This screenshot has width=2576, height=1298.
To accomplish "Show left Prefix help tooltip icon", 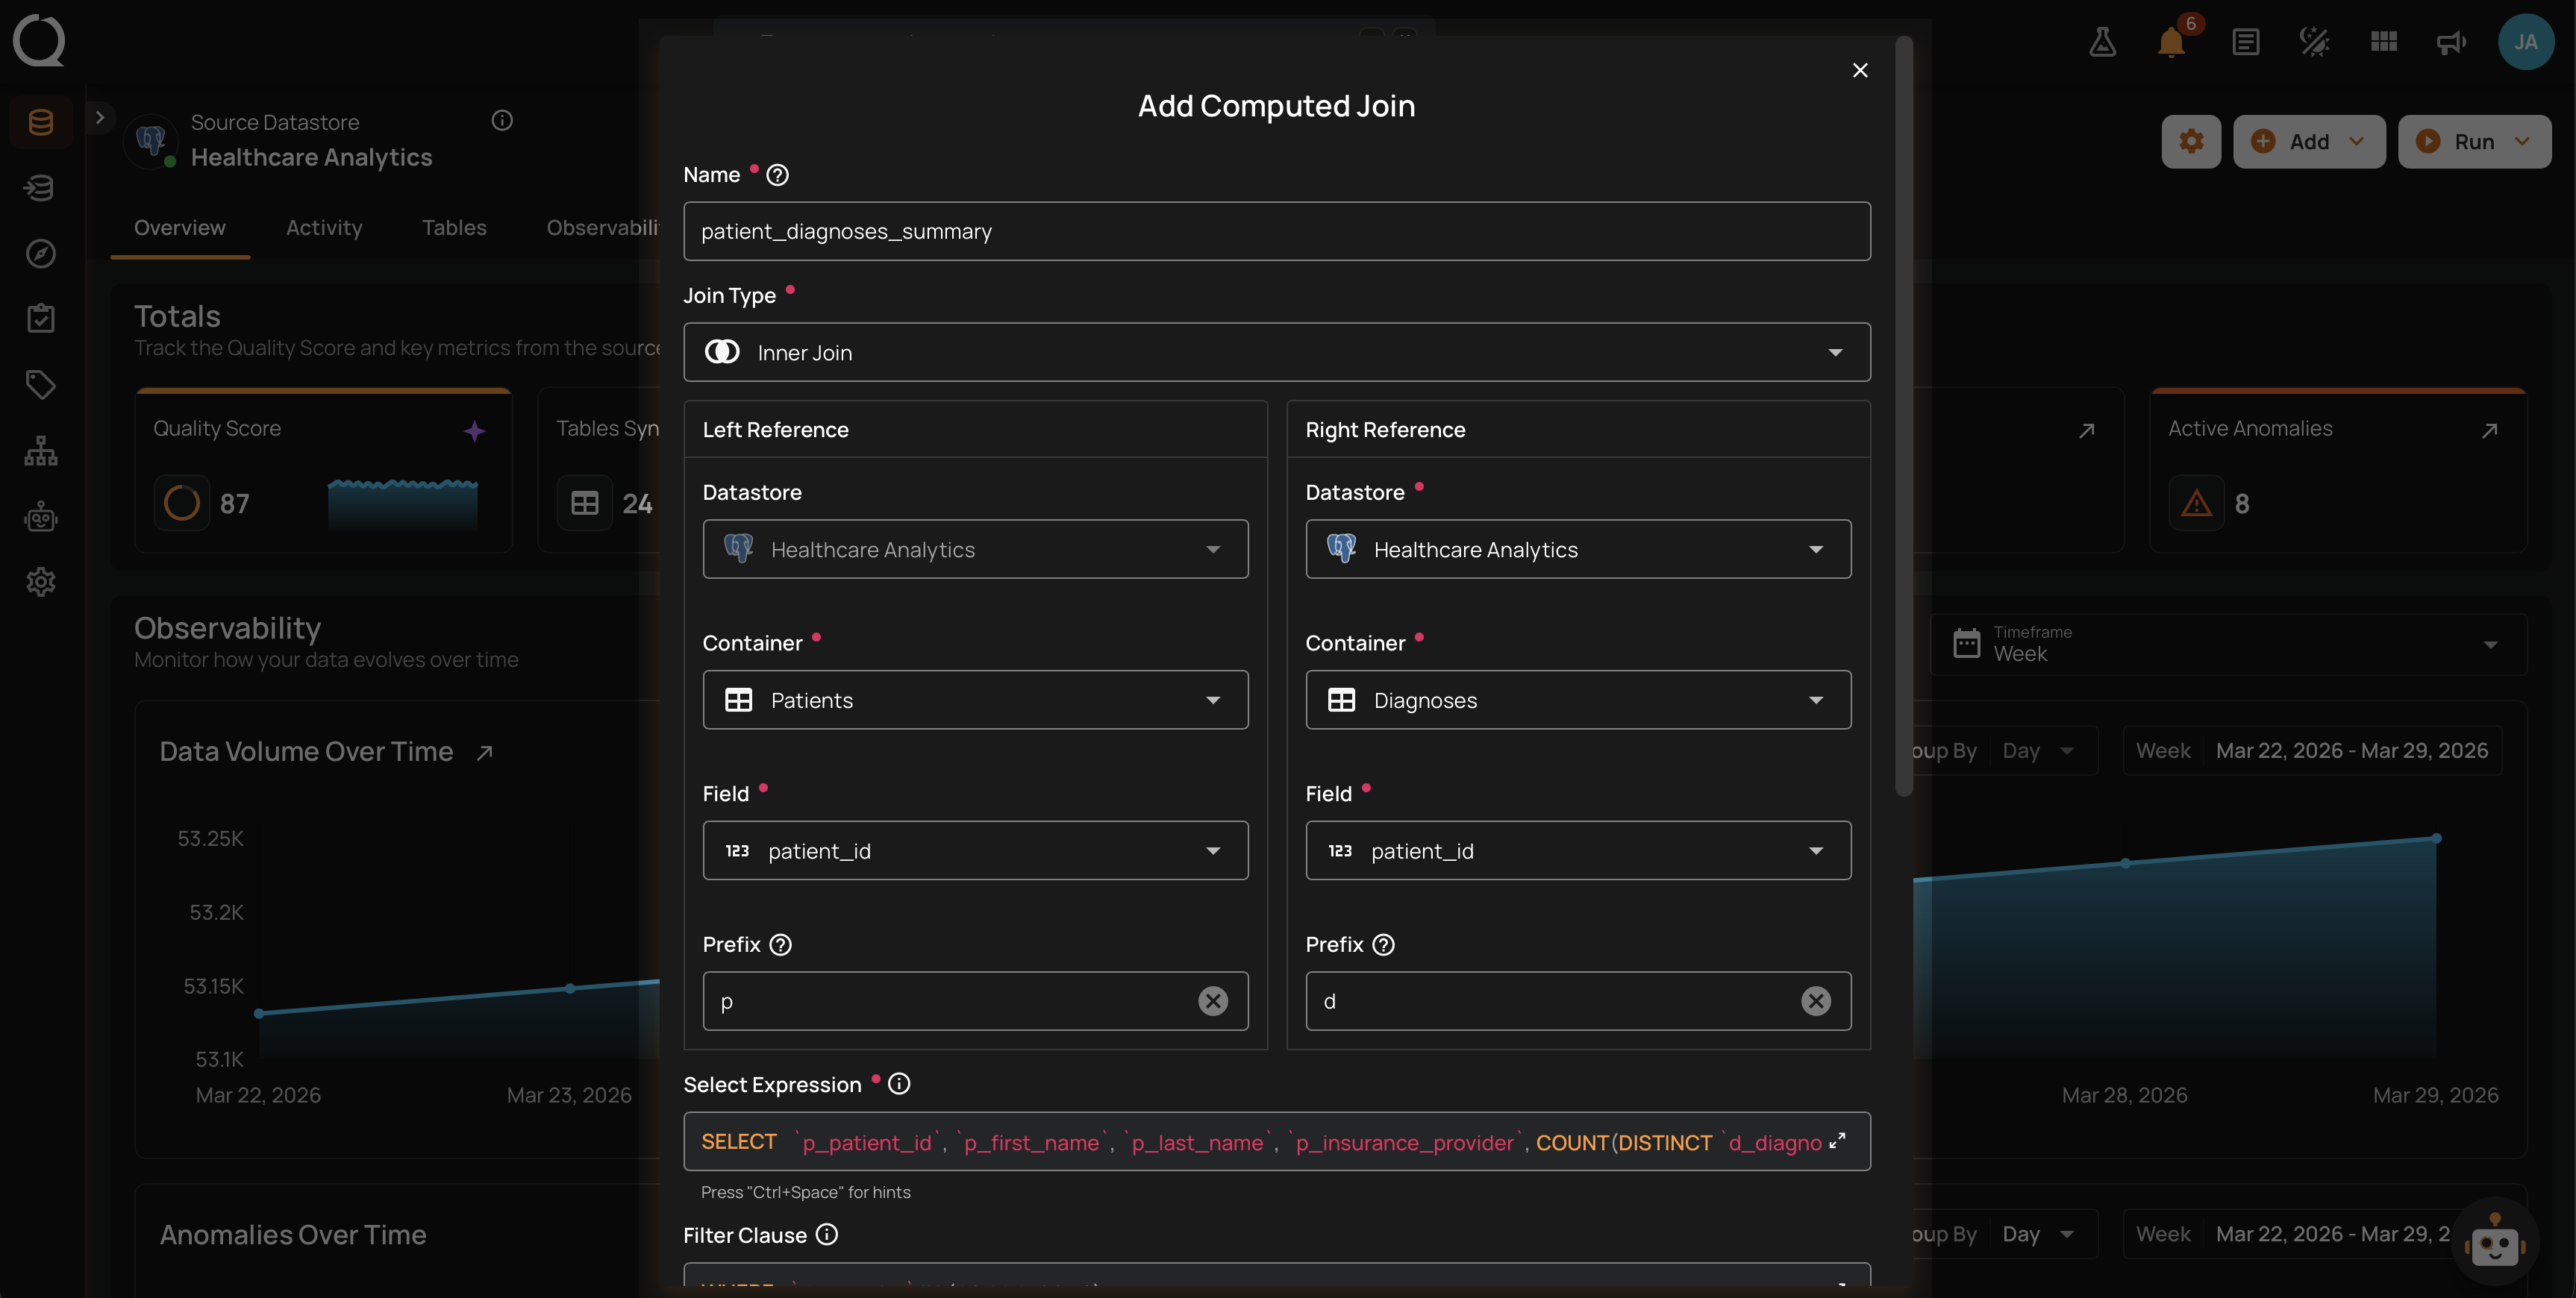I will (x=781, y=945).
